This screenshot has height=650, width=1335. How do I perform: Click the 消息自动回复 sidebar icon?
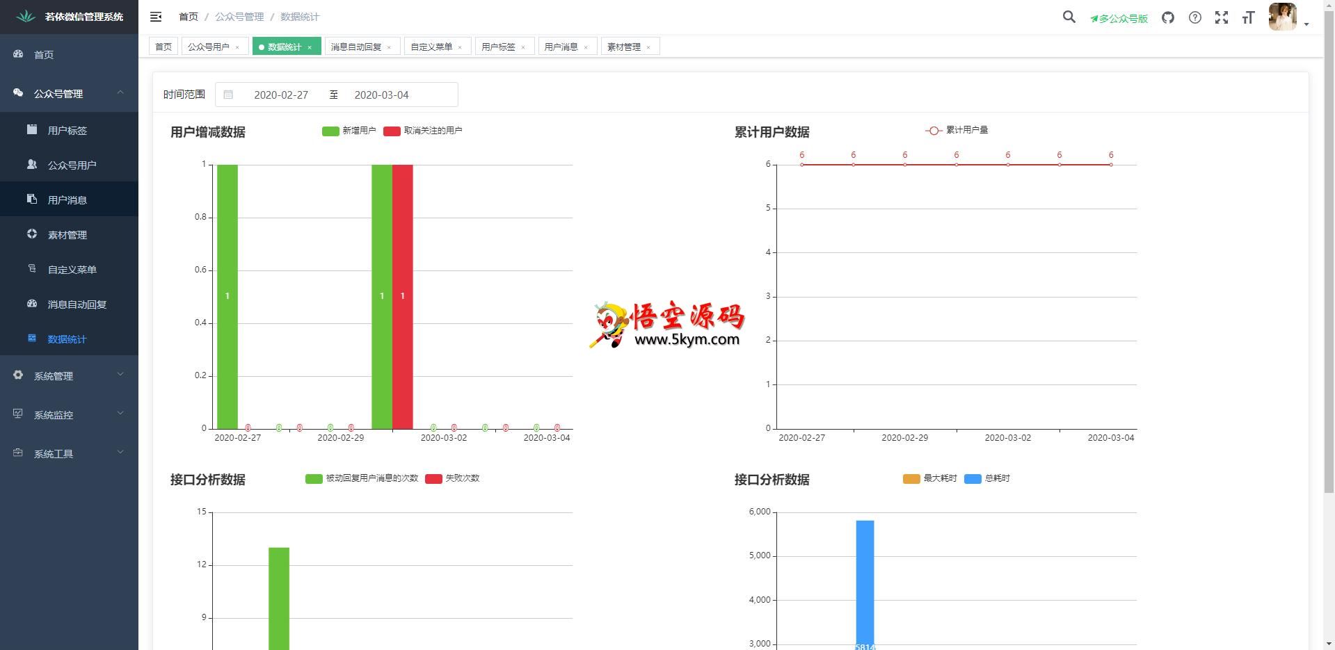[32, 304]
